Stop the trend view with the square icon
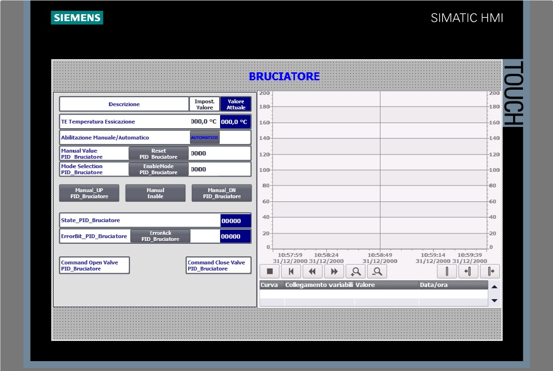The width and height of the screenshot is (553, 371). click(x=270, y=271)
